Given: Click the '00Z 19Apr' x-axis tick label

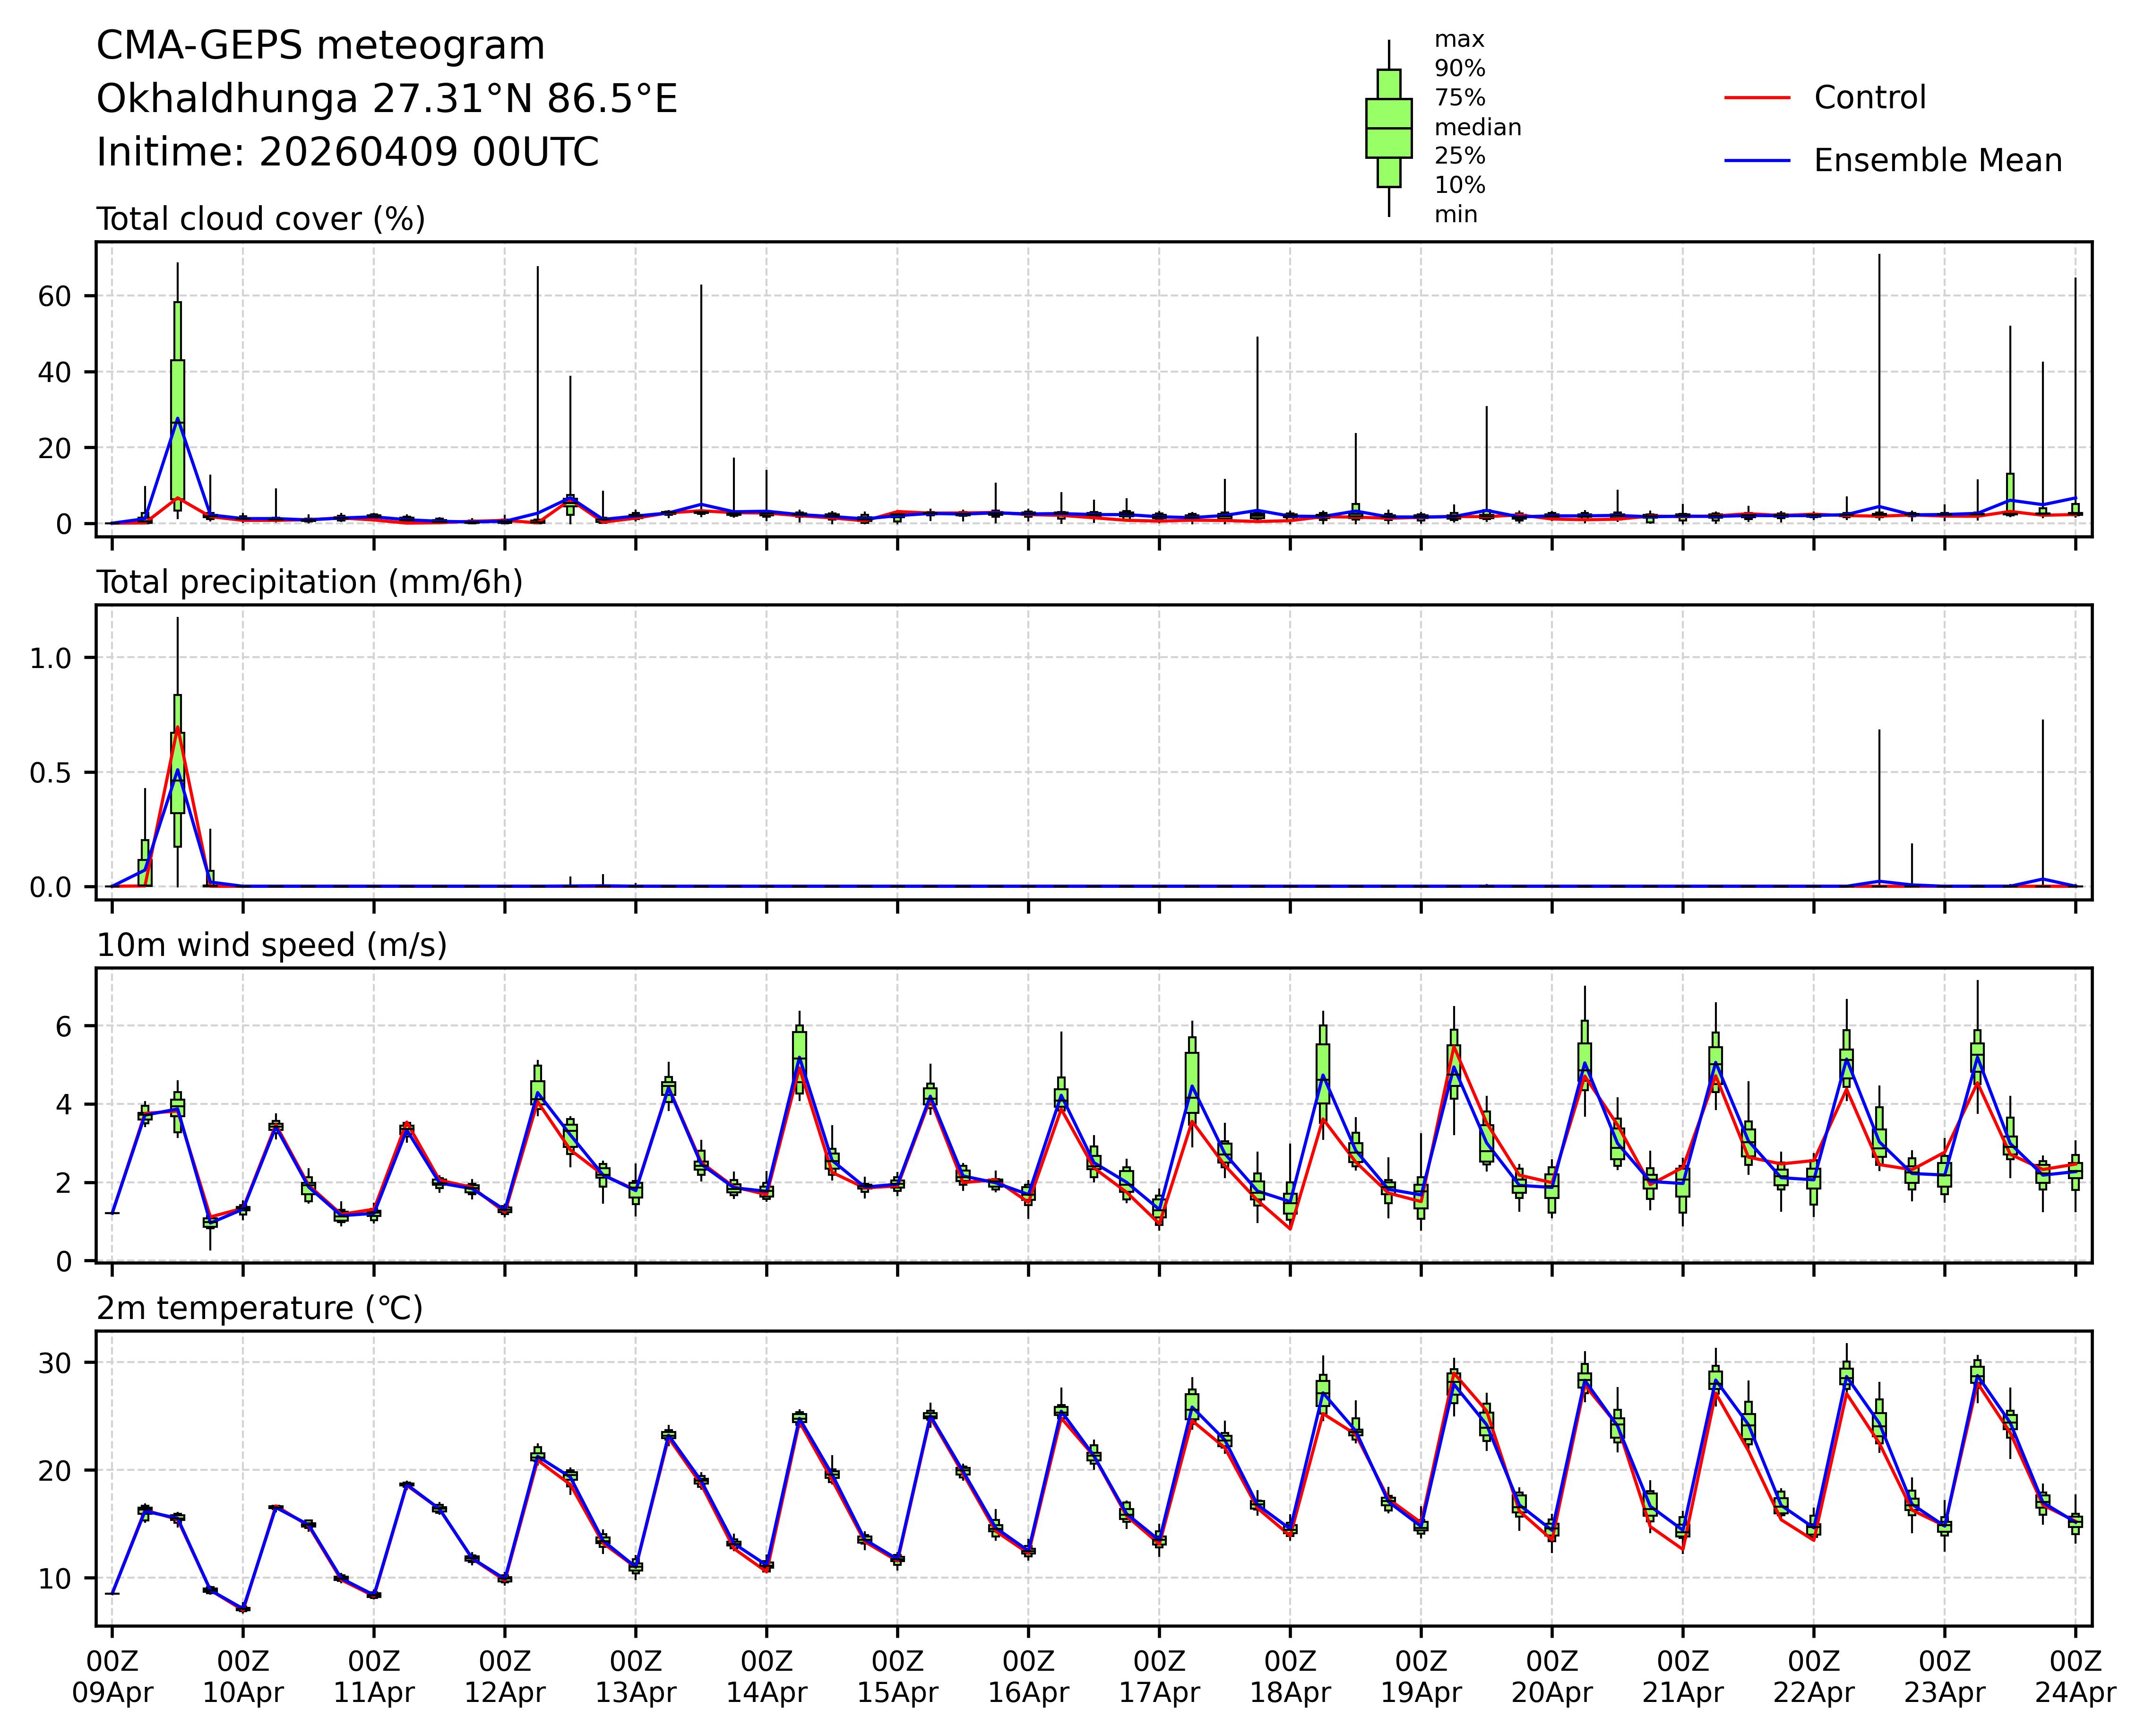Looking at the screenshot, I should [1421, 1677].
